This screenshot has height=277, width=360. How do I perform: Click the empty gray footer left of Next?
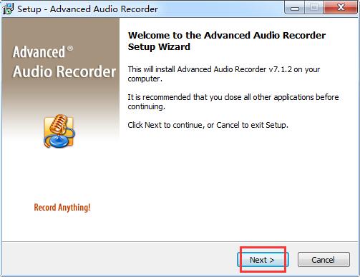(120, 259)
